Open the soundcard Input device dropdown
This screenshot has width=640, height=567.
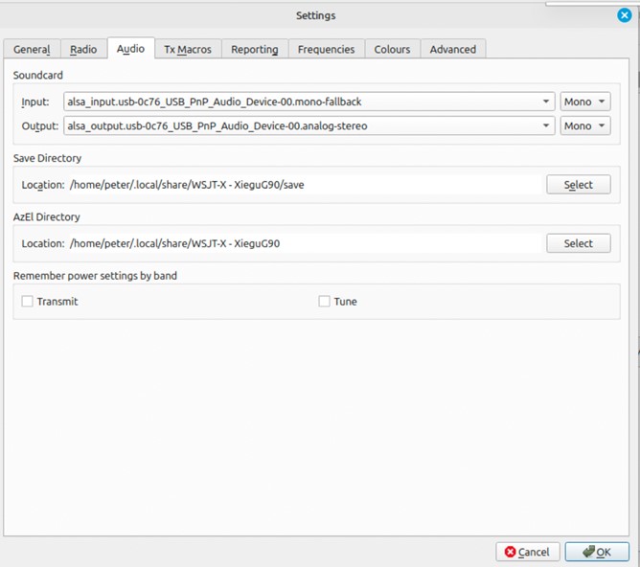[x=309, y=102]
